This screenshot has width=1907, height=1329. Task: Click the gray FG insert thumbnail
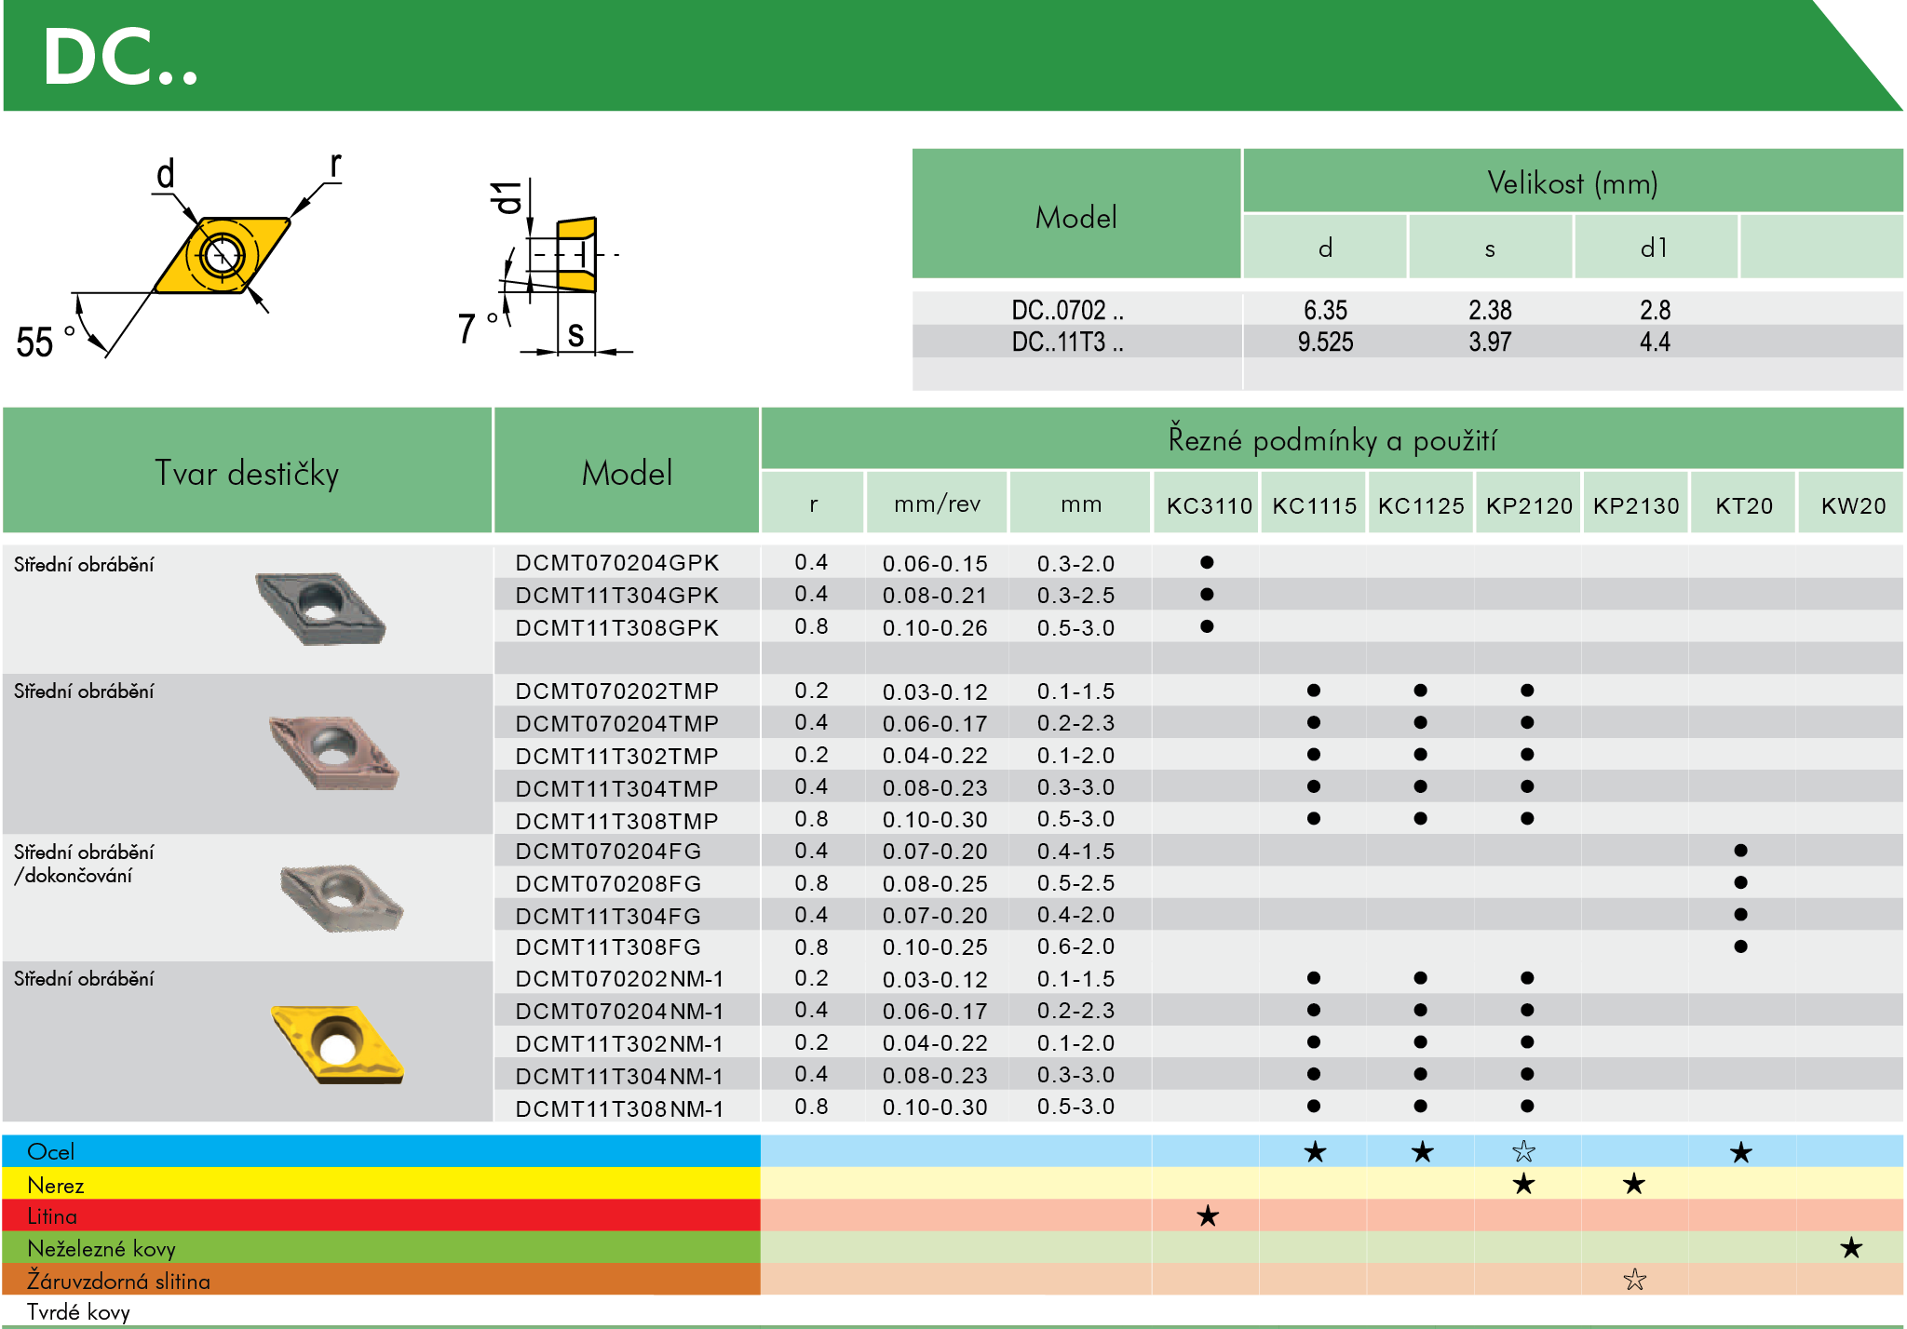click(342, 897)
